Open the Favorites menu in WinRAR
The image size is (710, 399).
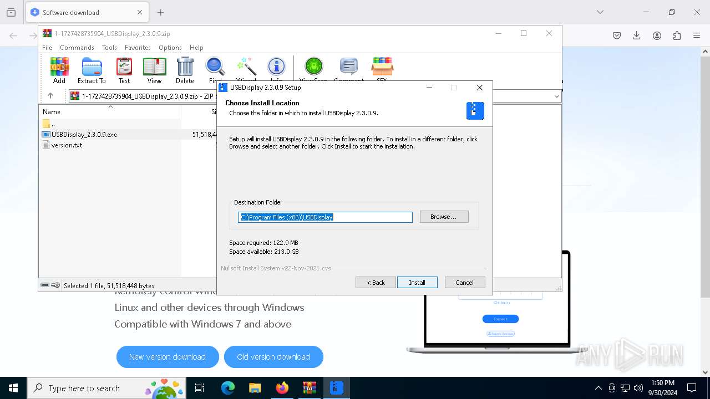point(138,48)
